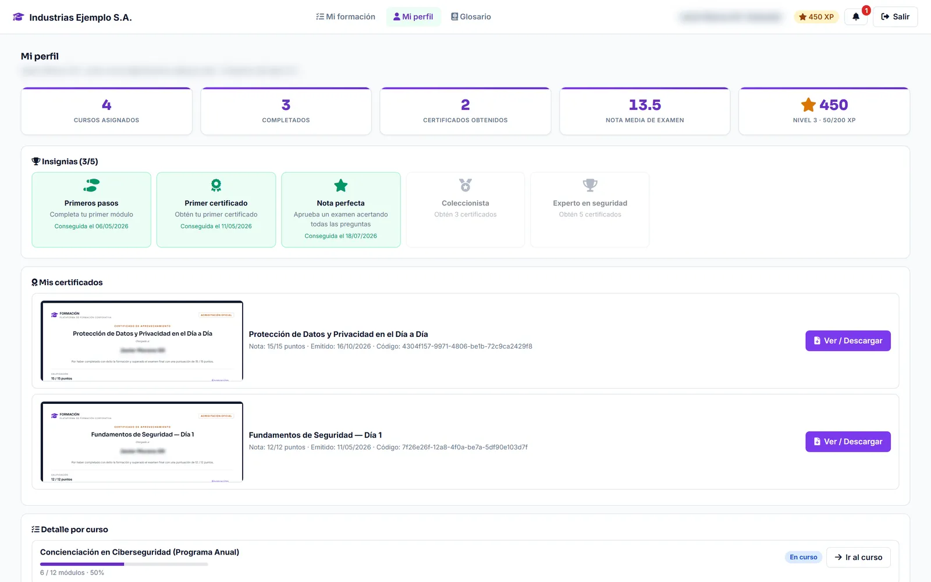Image resolution: width=931 pixels, height=582 pixels.
Task: Click the Concienciación en Ciberseguridad progress bar
Action: 124,564
